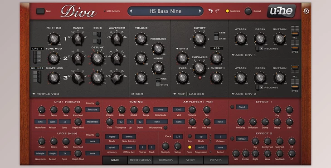Click the NOISE level knob
This screenshot has width=331, height=168.
[x=158, y=68]
